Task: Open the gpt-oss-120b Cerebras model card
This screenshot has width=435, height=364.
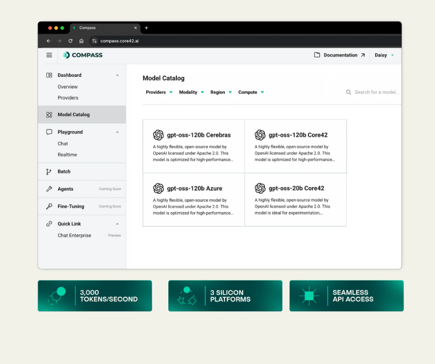Action: coord(193,146)
